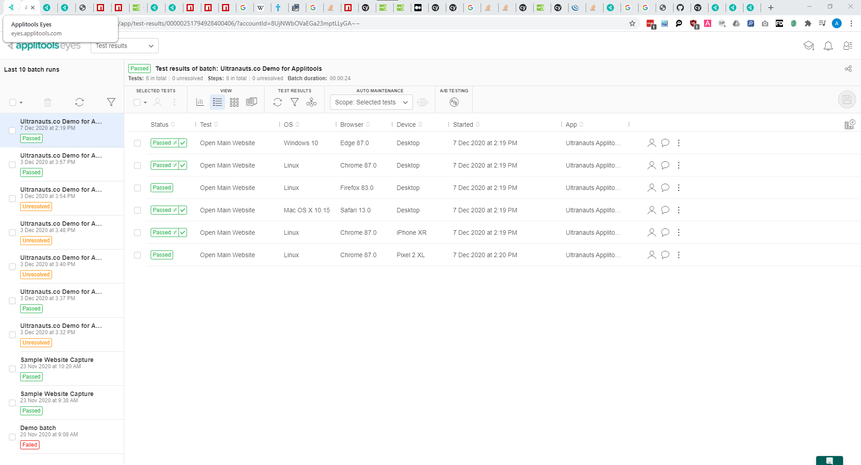Sort by the OS column

click(291, 125)
